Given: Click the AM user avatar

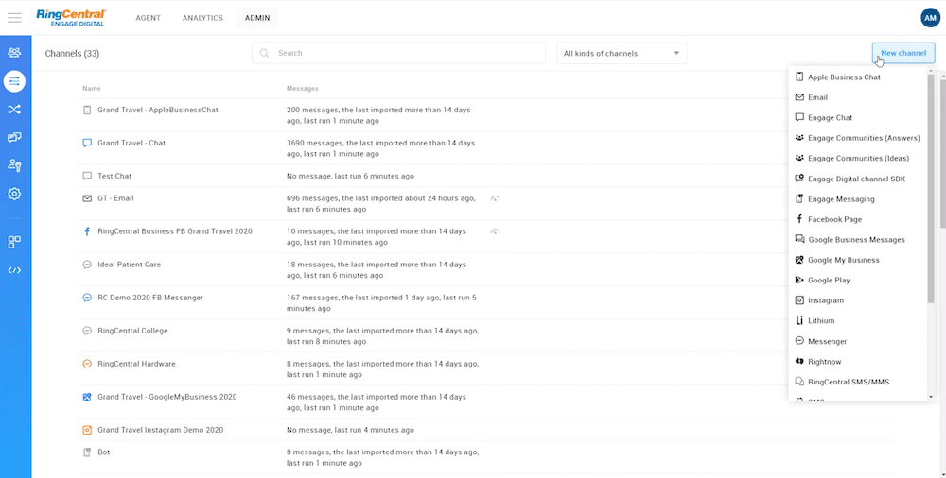Looking at the screenshot, I should coord(929,18).
